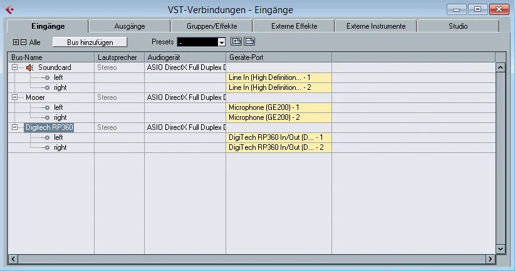This screenshot has width=515, height=271.
Task: Click the Bus-Name column header
Action: [x=51, y=57]
